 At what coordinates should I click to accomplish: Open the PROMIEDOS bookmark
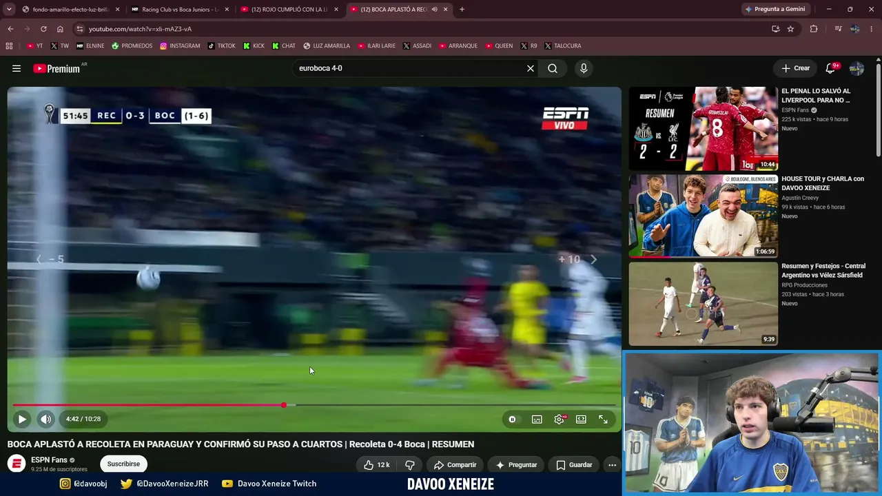pyautogui.click(x=132, y=46)
